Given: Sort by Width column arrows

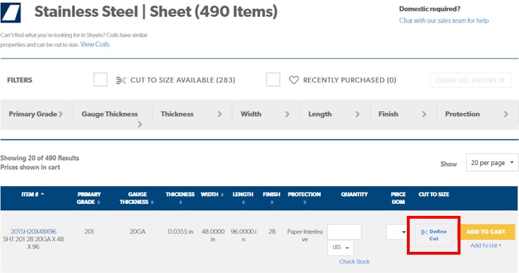Looking at the screenshot, I should [222, 195].
